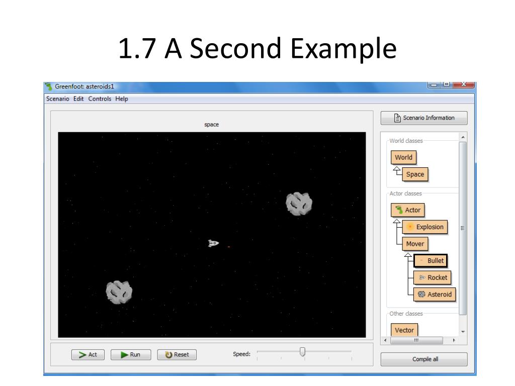This screenshot has height=386, width=515.
Task: Click the "Actor classes" heading
Action: [406, 194]
